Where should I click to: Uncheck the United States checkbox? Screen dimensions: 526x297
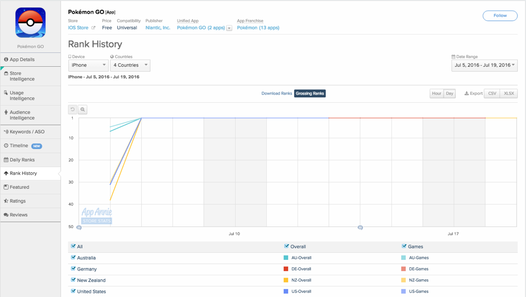pos(73,291)
